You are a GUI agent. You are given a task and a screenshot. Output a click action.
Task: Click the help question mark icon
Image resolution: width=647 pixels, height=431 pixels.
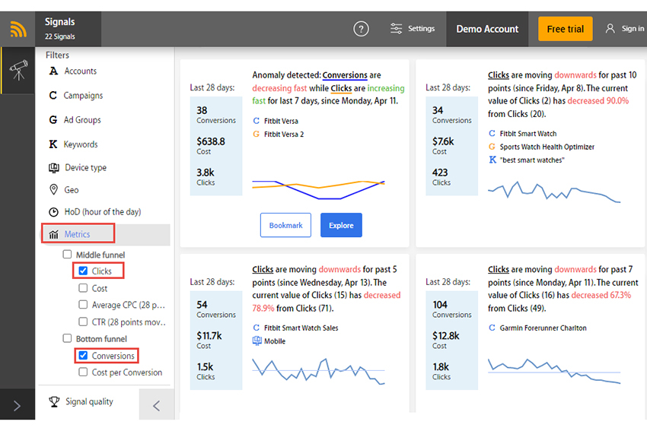[x=361, y=29]
